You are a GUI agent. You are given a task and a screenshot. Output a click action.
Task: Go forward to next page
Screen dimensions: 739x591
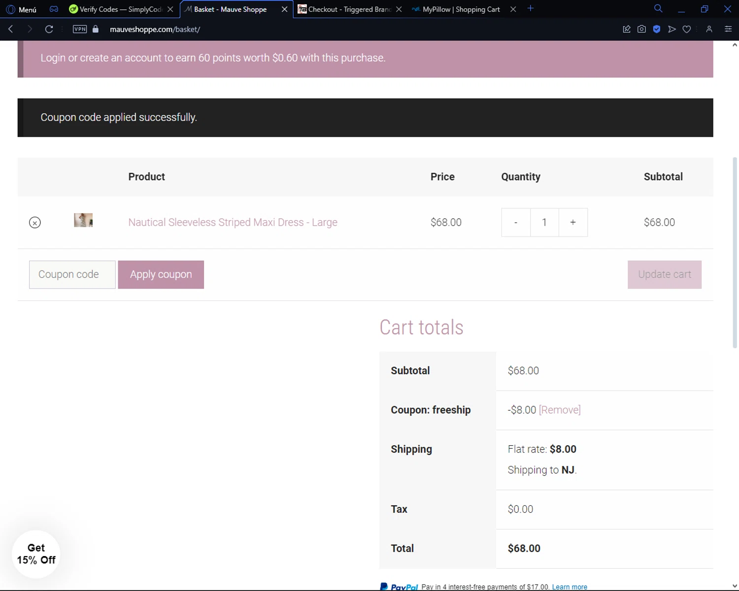pos(30,29)
